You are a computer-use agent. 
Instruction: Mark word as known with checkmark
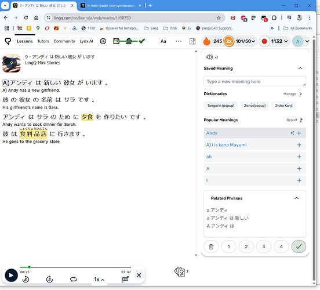[299, 246]
